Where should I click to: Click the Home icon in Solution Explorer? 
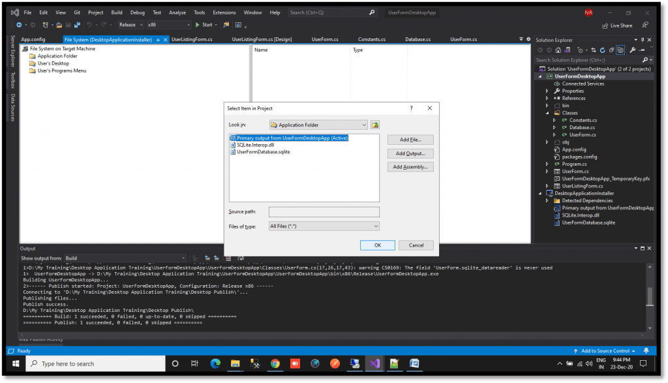[558, 50]
